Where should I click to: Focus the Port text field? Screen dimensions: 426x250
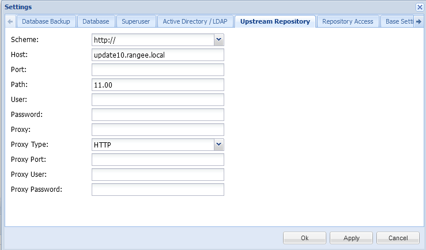(157, 70)
